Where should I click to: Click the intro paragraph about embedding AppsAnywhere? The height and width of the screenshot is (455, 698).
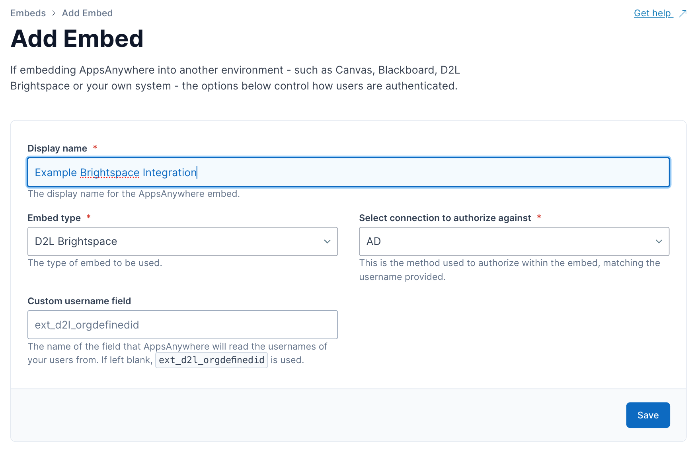pos(235,78)
